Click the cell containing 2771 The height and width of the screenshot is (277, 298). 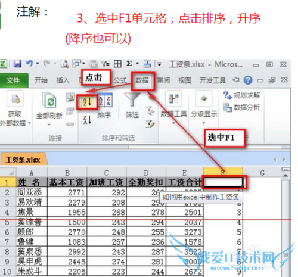pyautogui.click(x=67, y=192)
